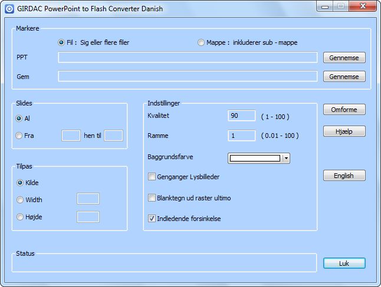
Task: Click the GIRDAC app icon in title bar
Action: pyautogui.click(x=9, y=9)
